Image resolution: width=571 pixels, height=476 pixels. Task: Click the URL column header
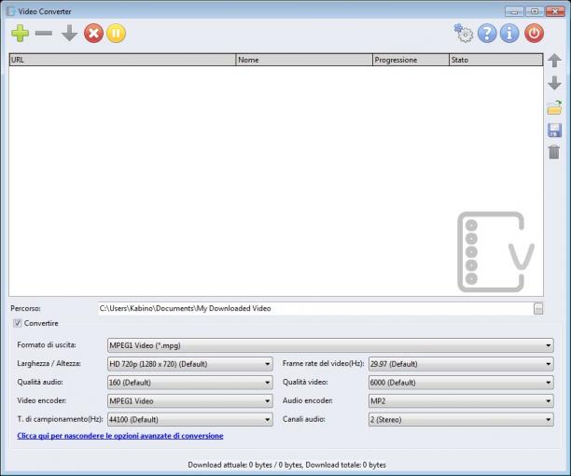123,60
